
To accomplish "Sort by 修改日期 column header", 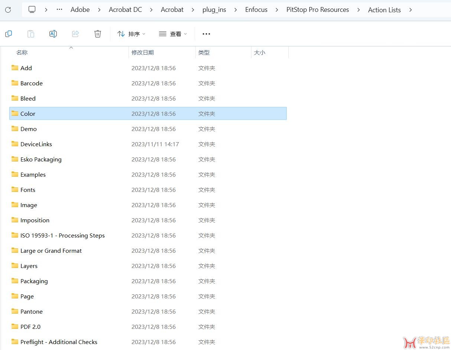I will click(x=143, y=53).
